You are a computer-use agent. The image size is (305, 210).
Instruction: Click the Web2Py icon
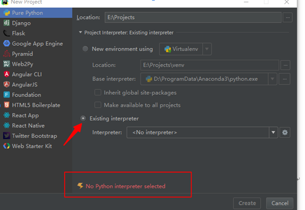click(x=7, y=64)
